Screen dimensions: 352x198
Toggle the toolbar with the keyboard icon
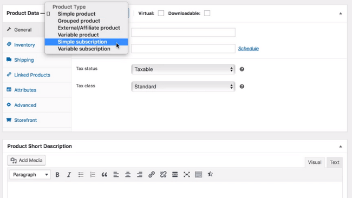[x=198, y=175]
